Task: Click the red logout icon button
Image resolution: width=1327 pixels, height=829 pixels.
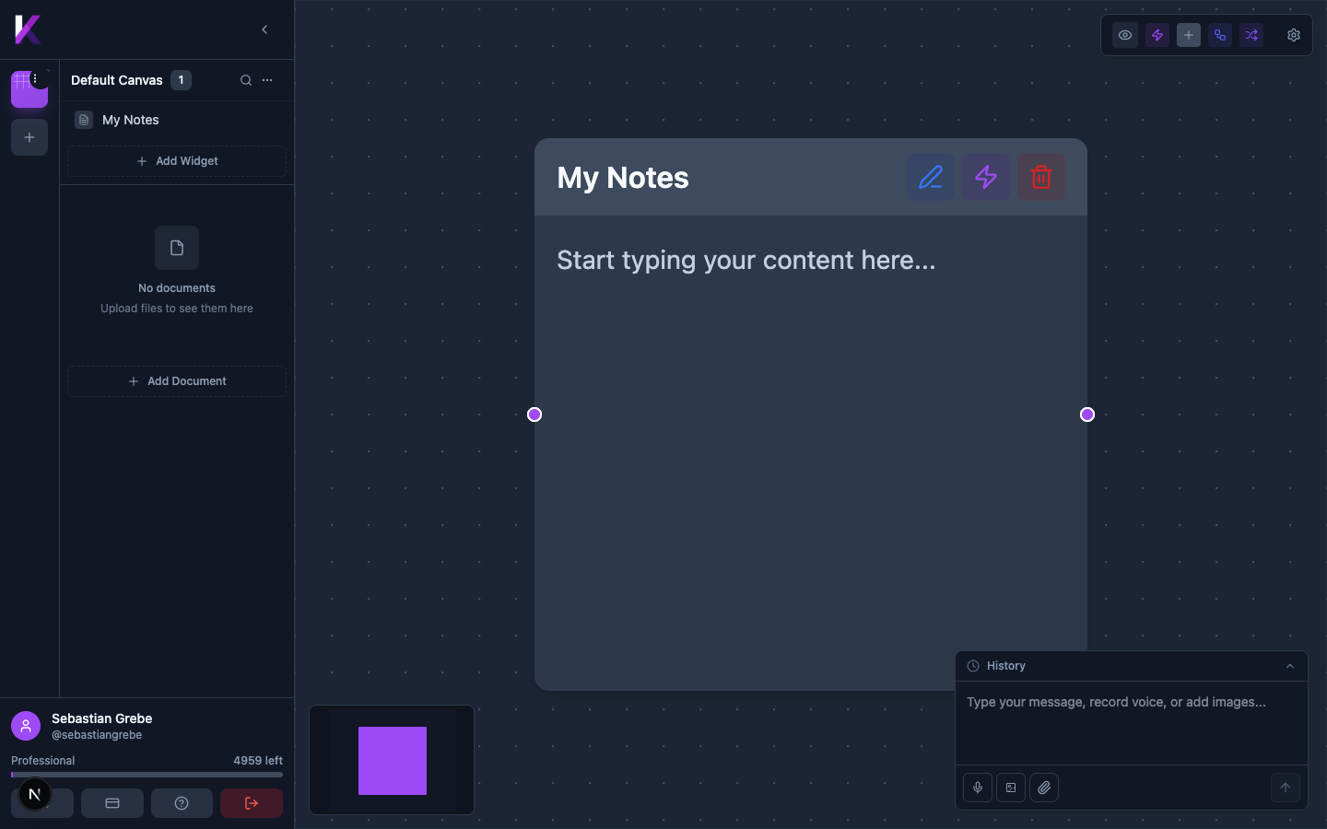Action: 252,803
